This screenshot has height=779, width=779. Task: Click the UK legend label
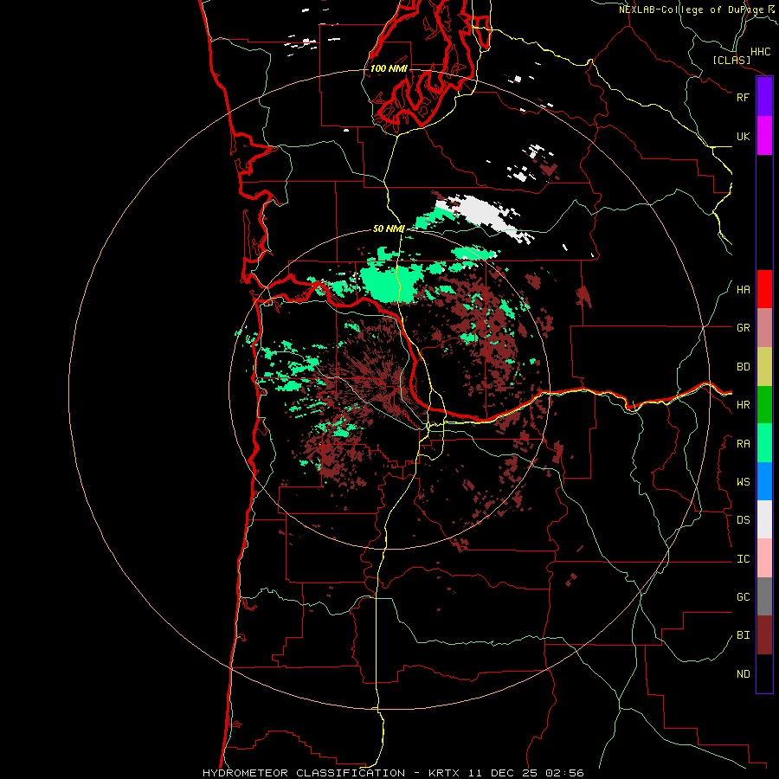tap(743, 136)
